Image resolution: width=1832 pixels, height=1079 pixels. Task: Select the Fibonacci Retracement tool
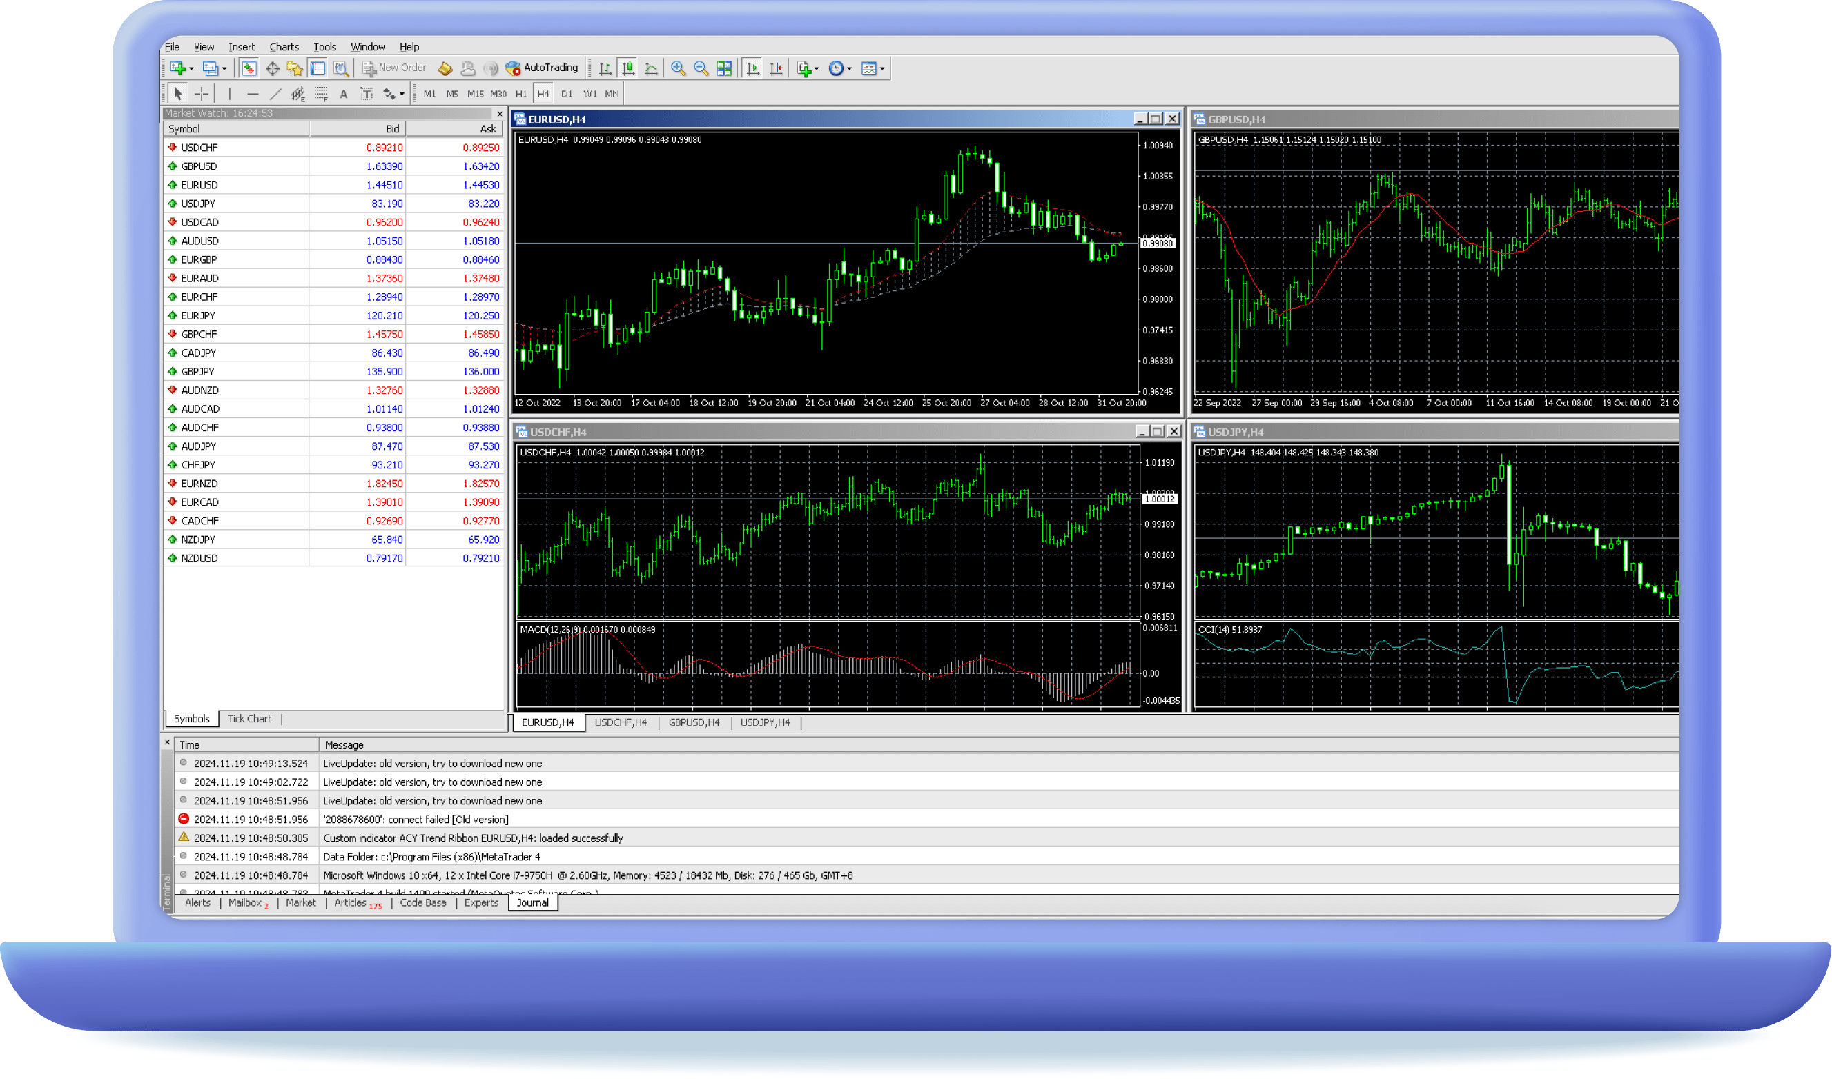click(321, 94)
